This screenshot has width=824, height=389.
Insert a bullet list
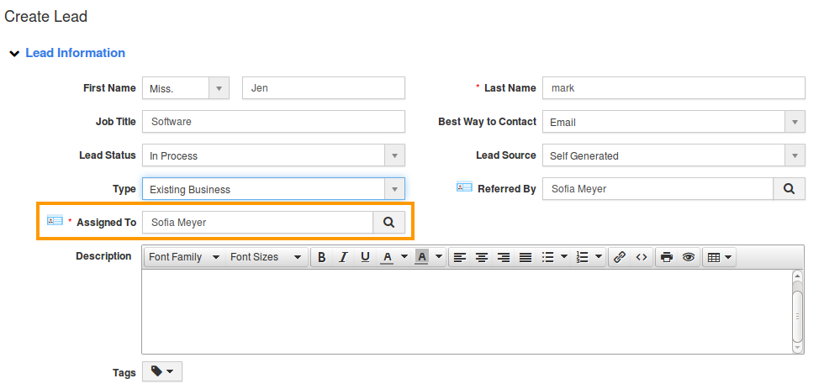click(x=547, y=257)
